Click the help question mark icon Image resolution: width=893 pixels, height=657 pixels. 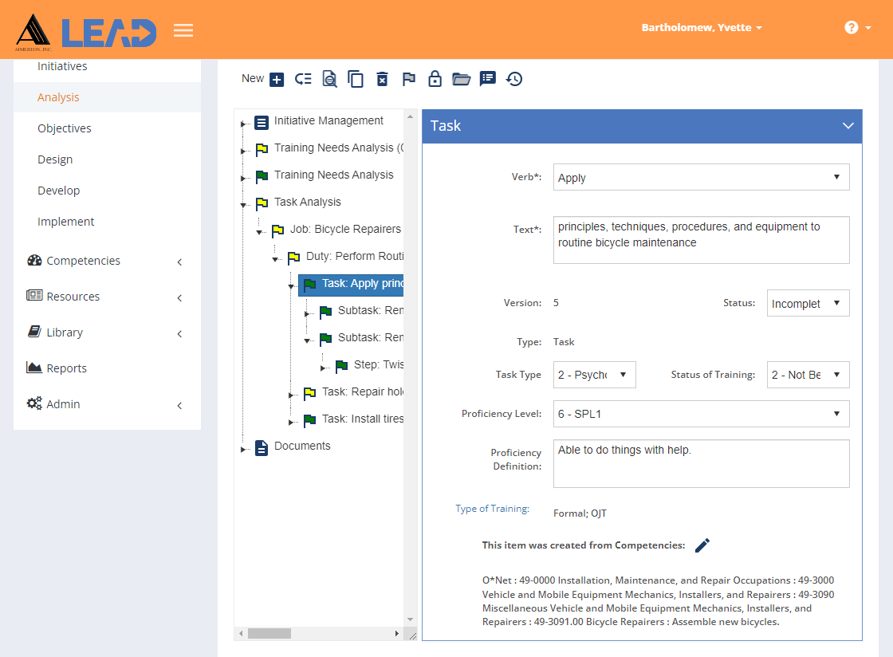pos(851,27)
